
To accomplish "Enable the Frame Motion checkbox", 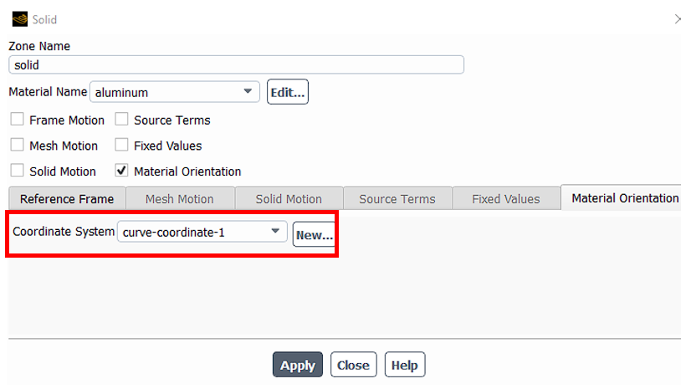I will (x=18, y=120).
